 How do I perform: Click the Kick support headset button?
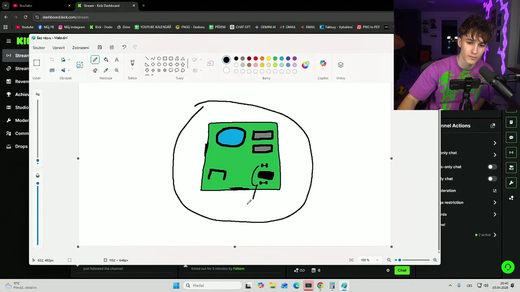(508, 267)
